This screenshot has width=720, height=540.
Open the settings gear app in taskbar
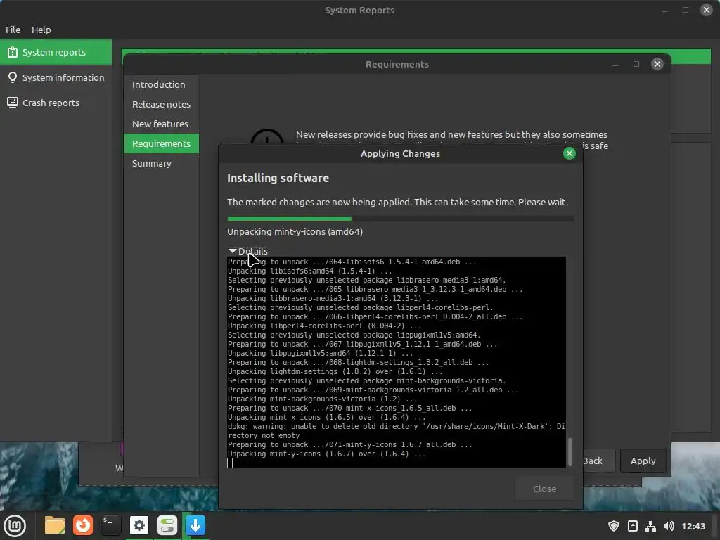pyautogui.click(x=139, y=526)
